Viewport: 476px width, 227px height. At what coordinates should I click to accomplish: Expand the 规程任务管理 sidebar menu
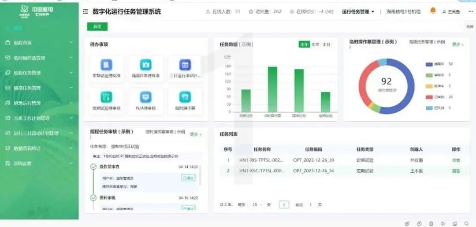point(39,73)
